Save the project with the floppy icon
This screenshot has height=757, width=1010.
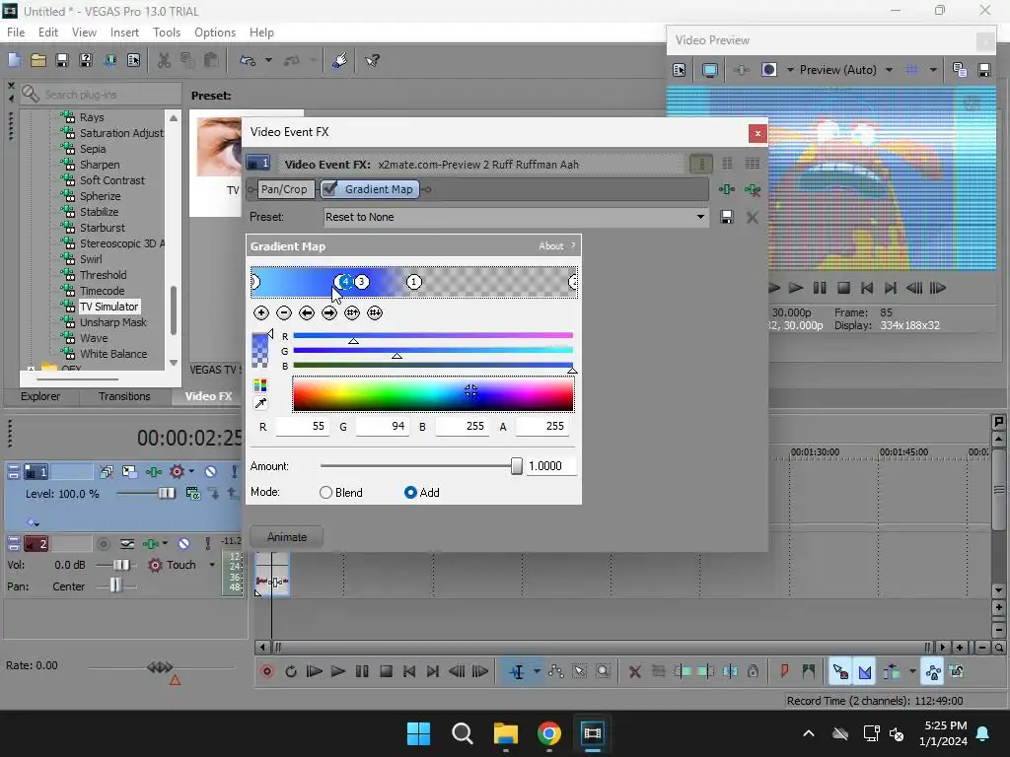tap(62, 60)
